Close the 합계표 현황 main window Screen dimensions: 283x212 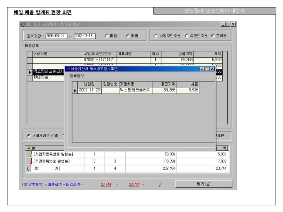[x=233, y=25]
